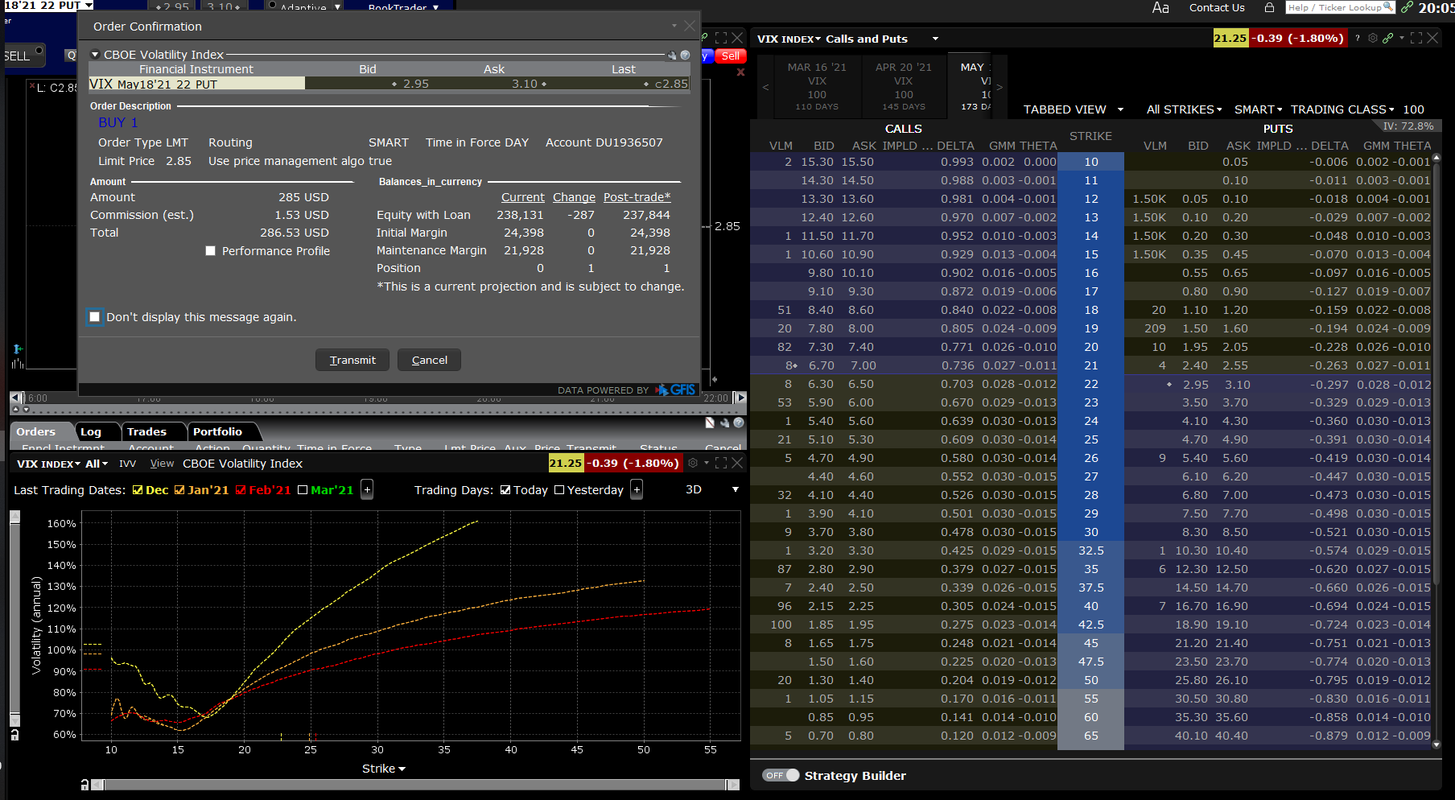
Task: Show previous expiry tabs with left arrow
Action: pos(765,87)
